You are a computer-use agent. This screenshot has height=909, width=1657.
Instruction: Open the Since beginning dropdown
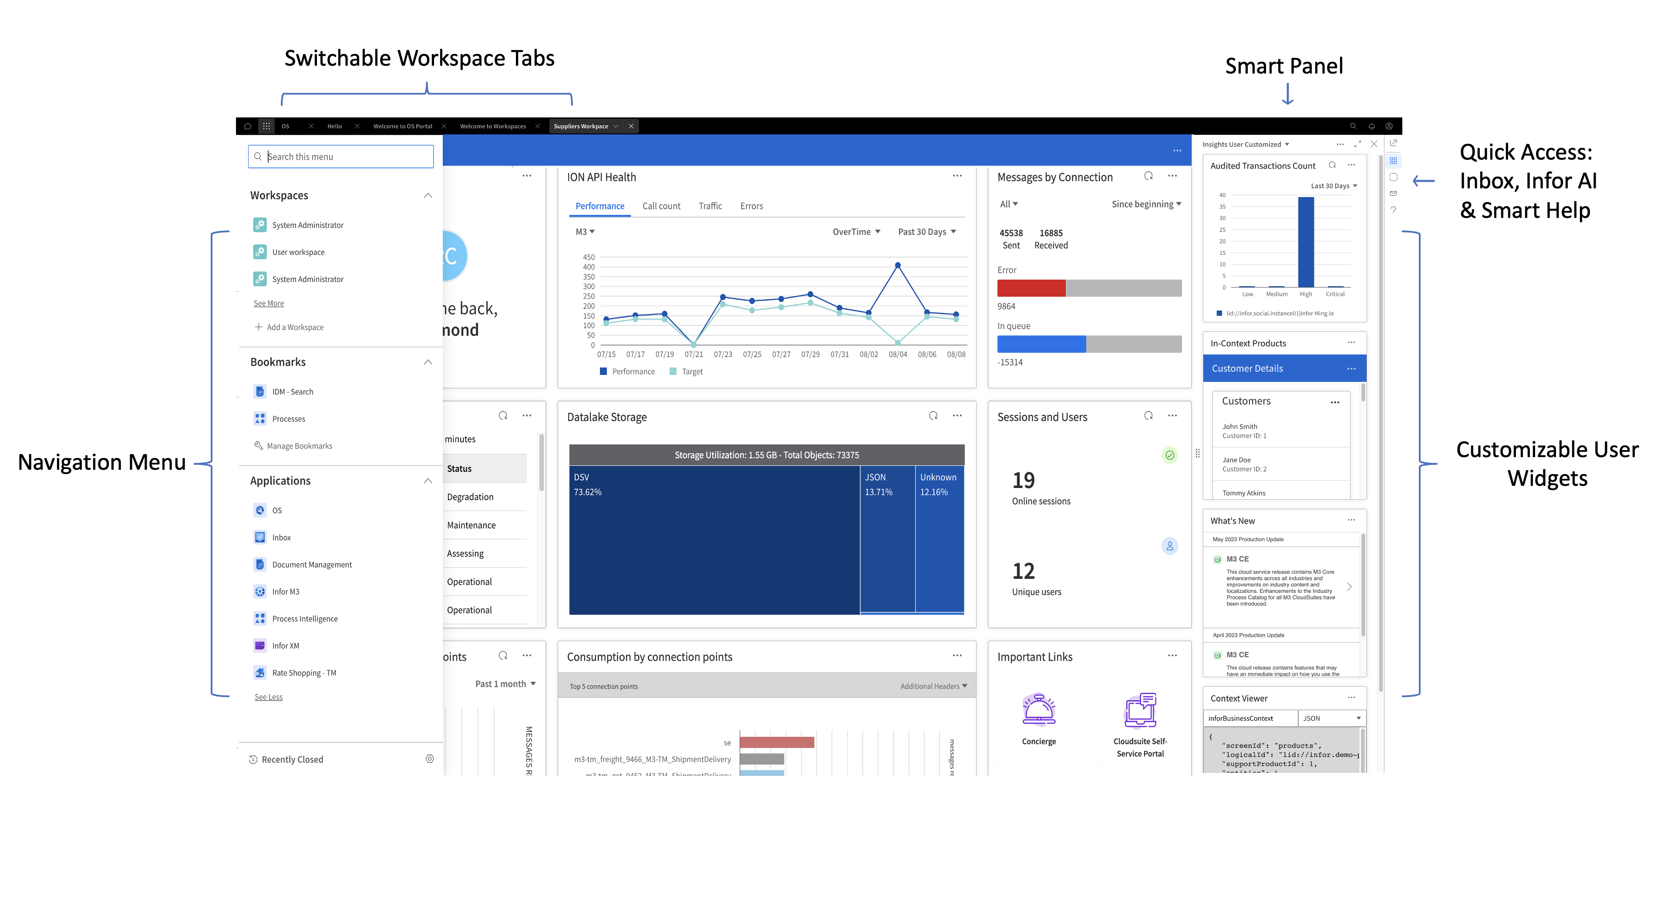coord(1146,204)
